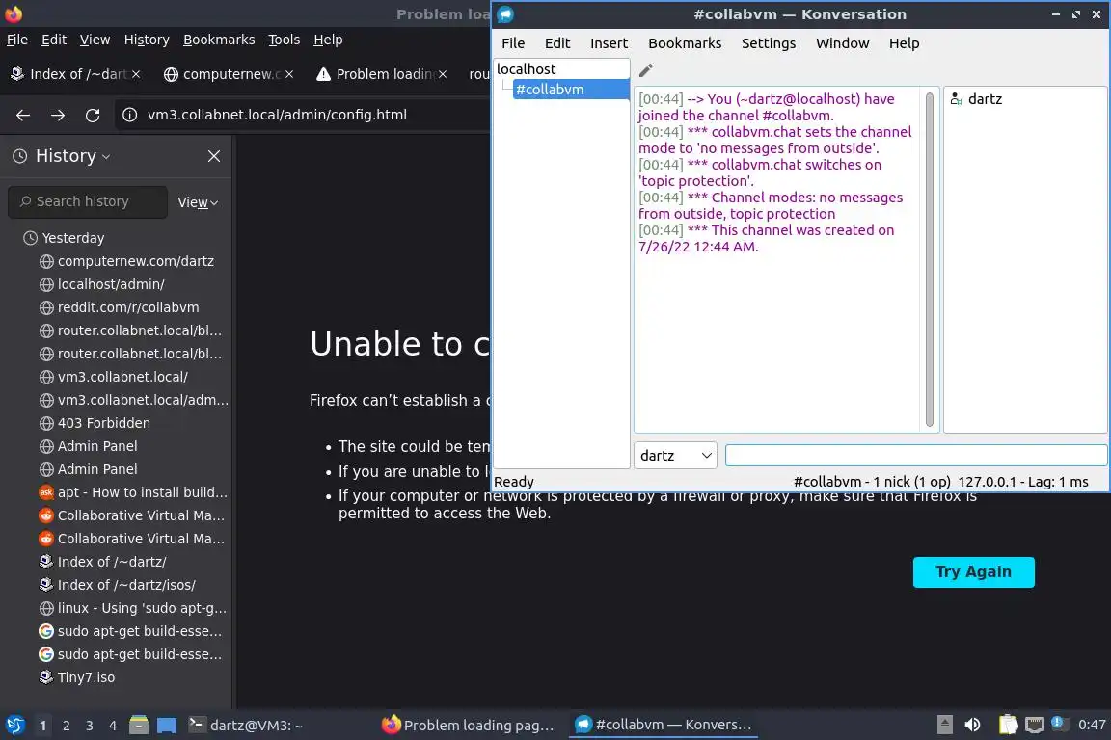This screenshot has width=1111, height=740.
Task: Click the clock icon next to Yesterday
Action: coord(30,238)
